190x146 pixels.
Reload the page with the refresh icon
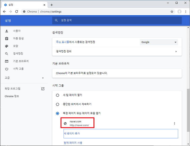[17, 12]
